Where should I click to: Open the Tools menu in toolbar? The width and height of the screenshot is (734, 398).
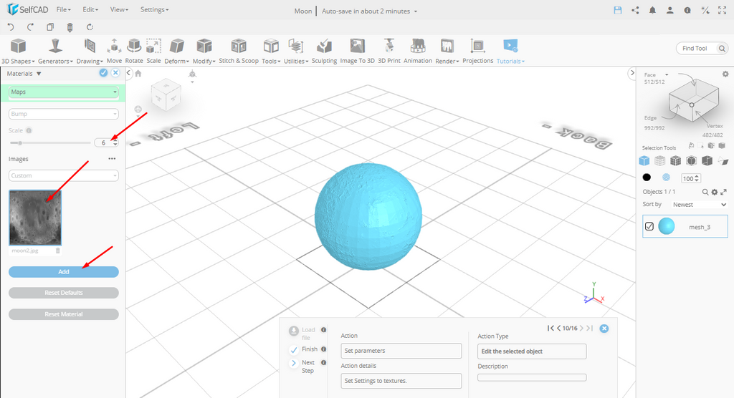tap(270, 52)
